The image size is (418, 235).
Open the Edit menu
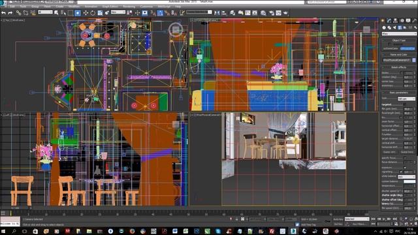point(12,7)
